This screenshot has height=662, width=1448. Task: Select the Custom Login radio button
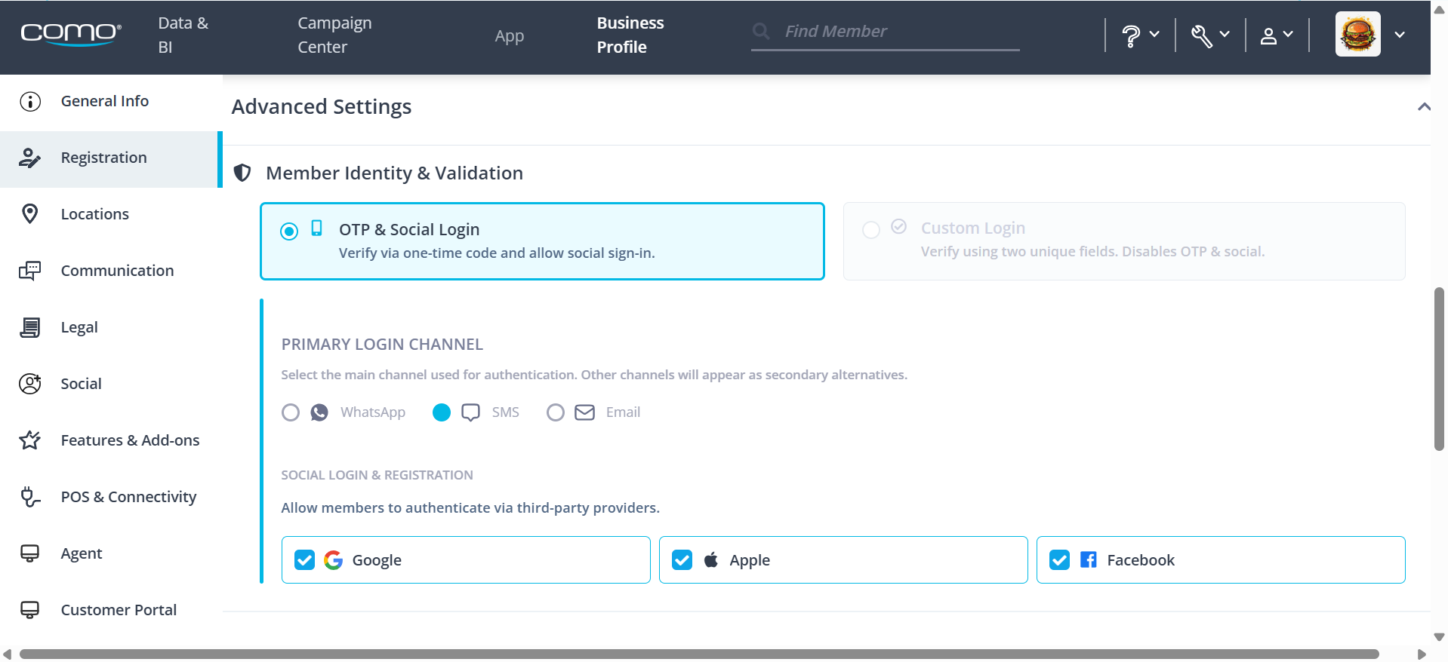point(871,230)
